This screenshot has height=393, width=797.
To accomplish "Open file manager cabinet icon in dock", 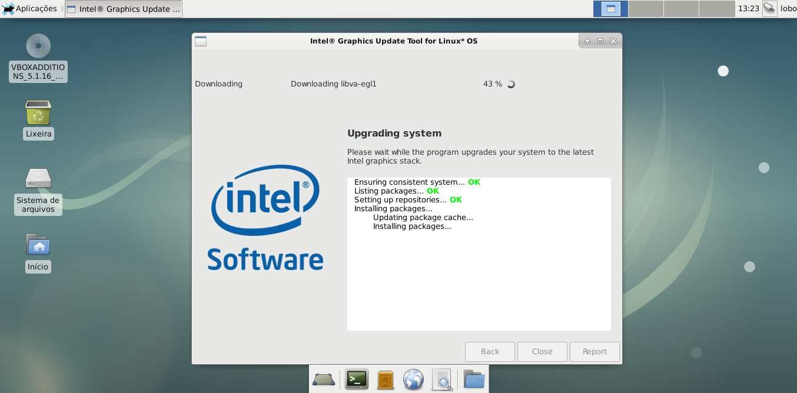I will (x=385, y=379).
